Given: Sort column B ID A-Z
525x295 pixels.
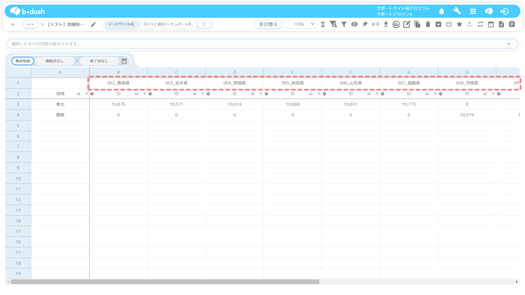Looking at the screenshot, I should 137,94.
